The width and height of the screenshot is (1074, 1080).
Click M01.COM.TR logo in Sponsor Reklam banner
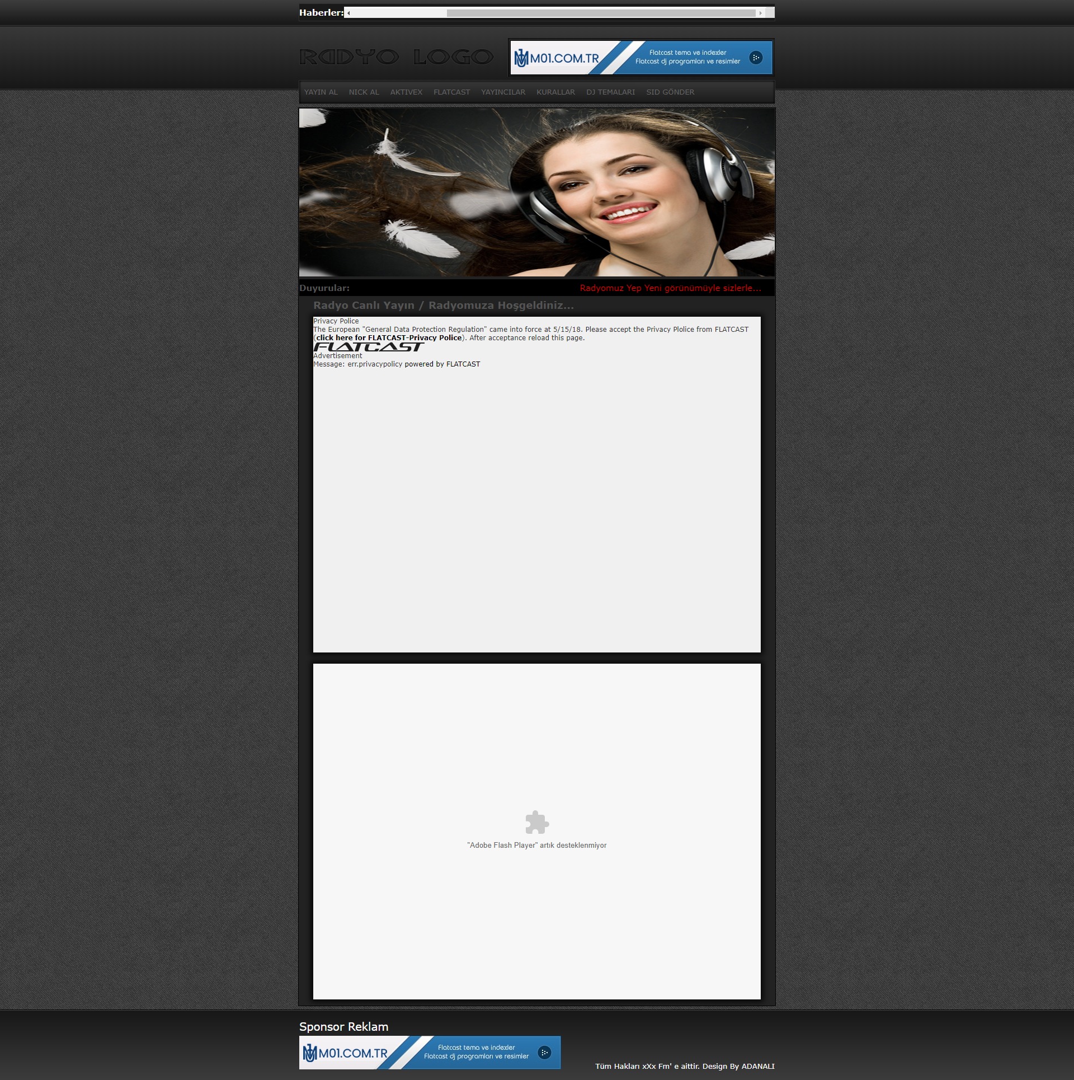tap(345, 1053)
